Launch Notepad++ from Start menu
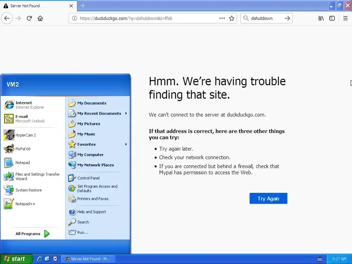 click(x=33, y=204)
